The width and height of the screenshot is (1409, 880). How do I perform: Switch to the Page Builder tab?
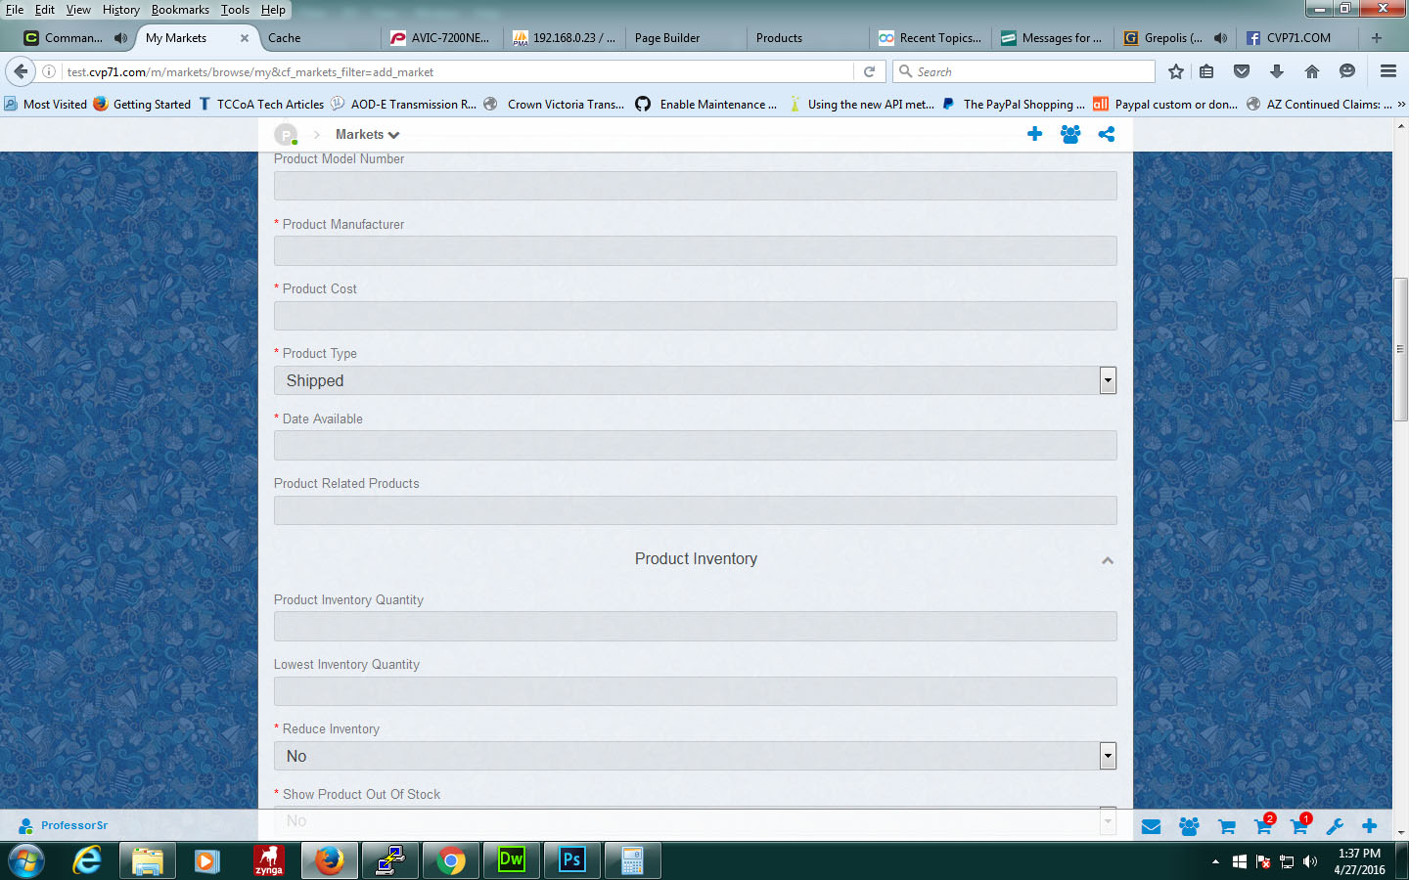click(x=686, y=38)
